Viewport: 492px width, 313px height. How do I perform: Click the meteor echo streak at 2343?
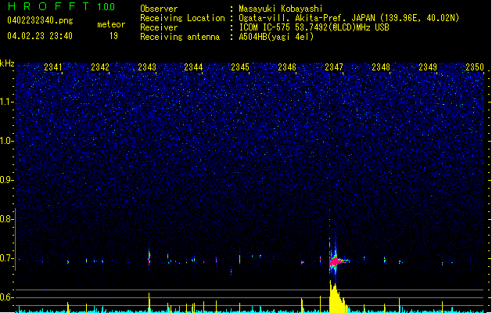point(149,257)
